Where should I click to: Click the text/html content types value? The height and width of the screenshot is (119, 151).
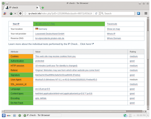64,94
